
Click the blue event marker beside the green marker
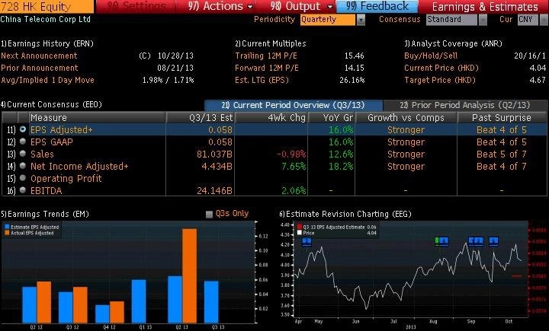click(444, 240)
